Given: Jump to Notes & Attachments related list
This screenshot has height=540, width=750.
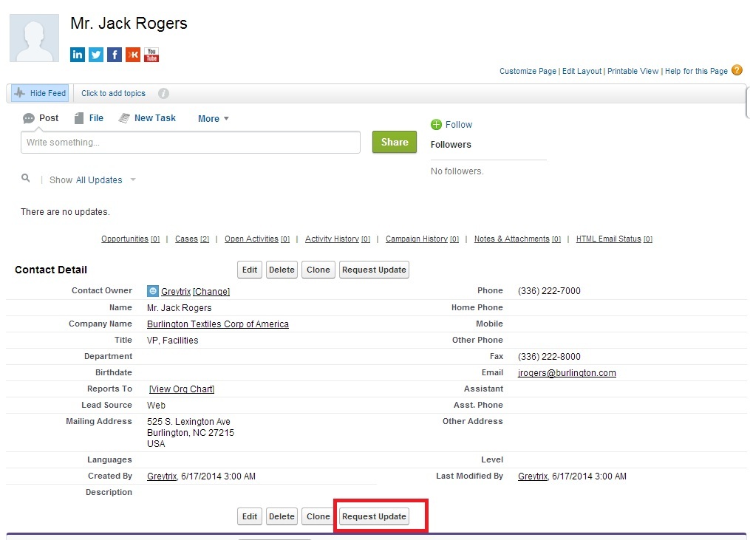Looking at the screenshot, I should pyautogui.click(x=517, y=239).
